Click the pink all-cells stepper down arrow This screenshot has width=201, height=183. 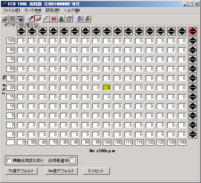pyautogui.click(x=193, y=33)
